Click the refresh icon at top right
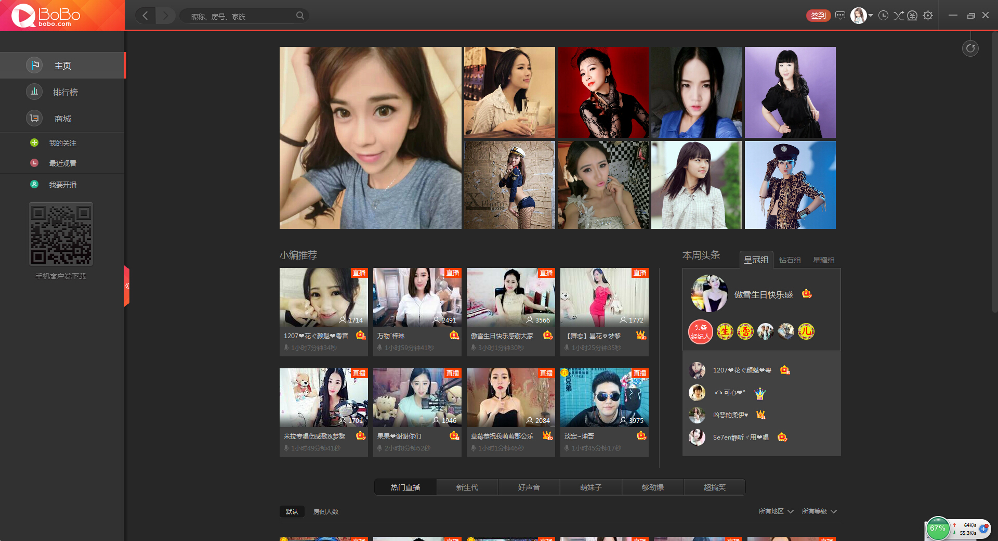Image resolution: width=998 pixels, height=541 pixels. coord(970,48)
